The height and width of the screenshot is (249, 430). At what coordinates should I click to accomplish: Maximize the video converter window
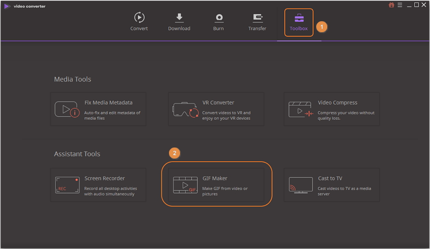point(416,5)
